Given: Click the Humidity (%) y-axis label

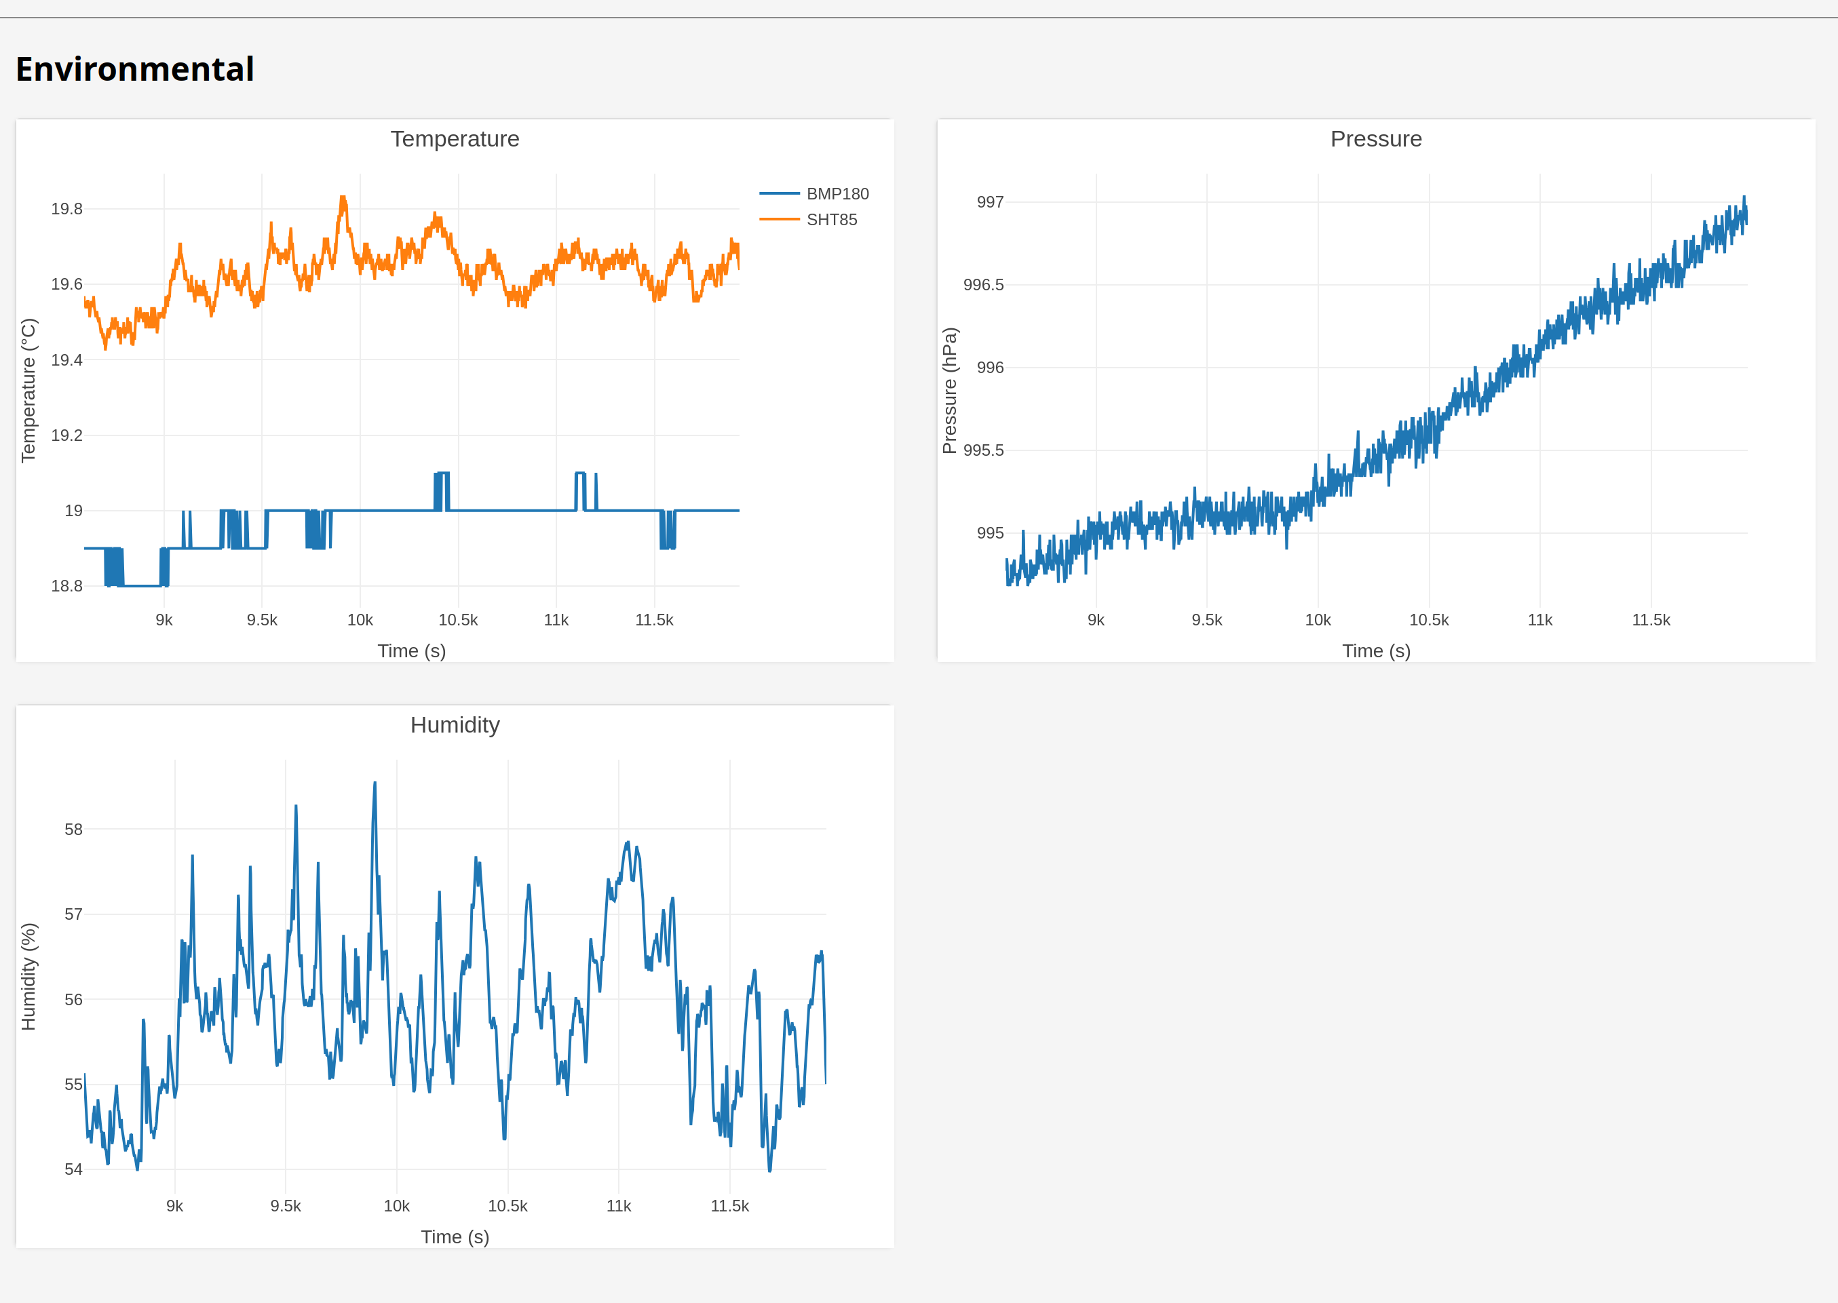Looking at the screenshot, I should tap(29, 977).
